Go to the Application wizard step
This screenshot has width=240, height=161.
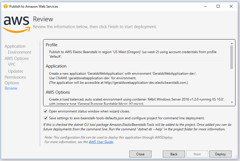click(15, 46)
